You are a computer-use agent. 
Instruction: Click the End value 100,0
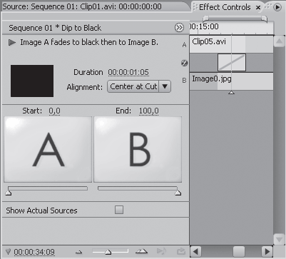149,111
